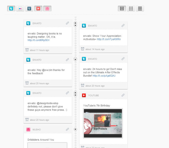Image resolution: width=169 pixels, height=148 pixels.
Task: Click the MUSHO card header label
Action: [37, 130]
